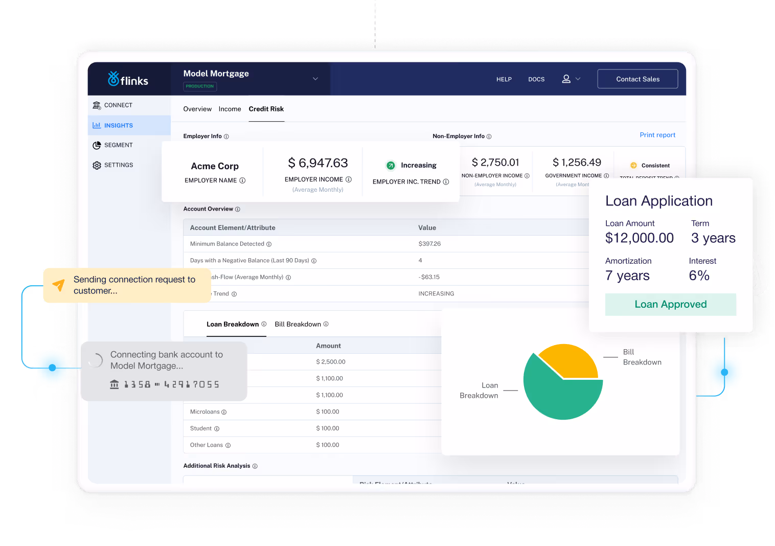Click info icon next to Account Overview
This screenshot has height=546, width=775.
(x=238, y=209)
